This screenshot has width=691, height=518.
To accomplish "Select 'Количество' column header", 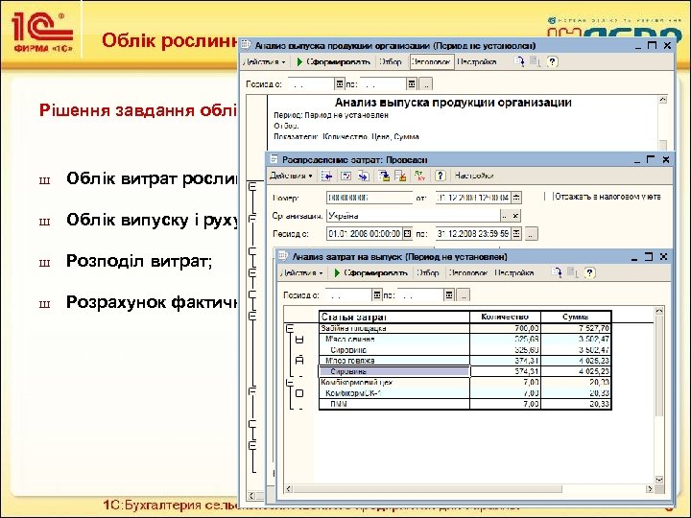I will (505, 317).
